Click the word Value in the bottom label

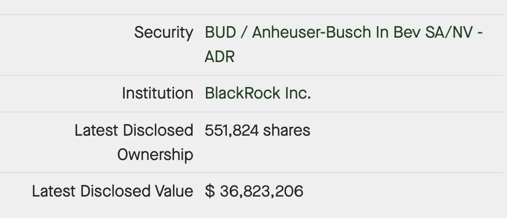174,191
